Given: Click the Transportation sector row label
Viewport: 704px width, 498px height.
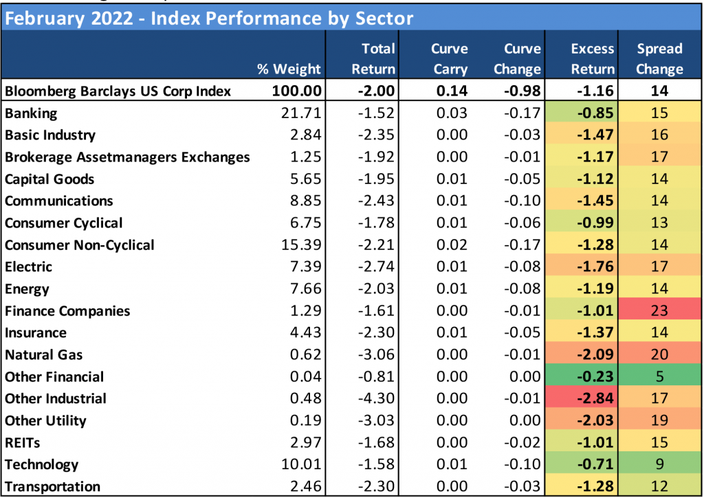Looking at the screenshot, I should click(52, 486).
